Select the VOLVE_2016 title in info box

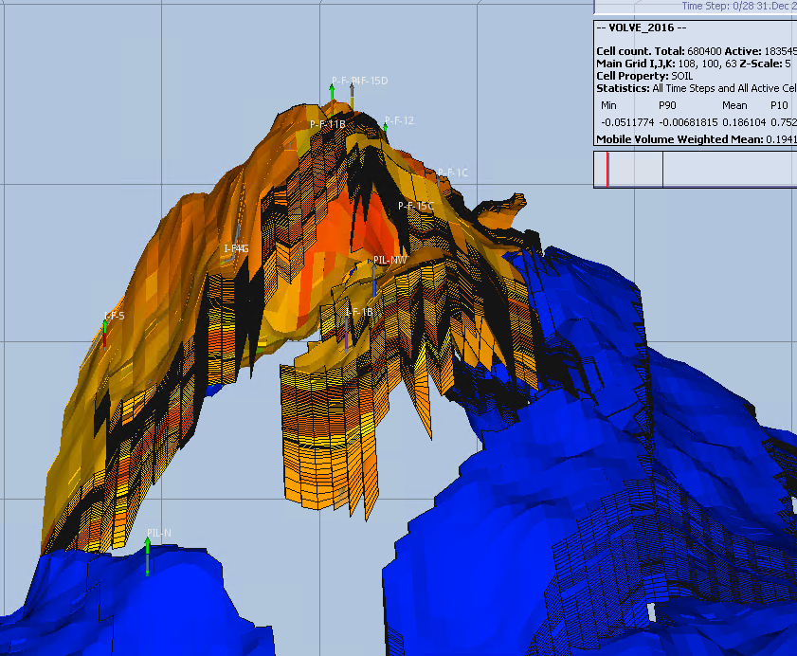click(x=639, y=27)
